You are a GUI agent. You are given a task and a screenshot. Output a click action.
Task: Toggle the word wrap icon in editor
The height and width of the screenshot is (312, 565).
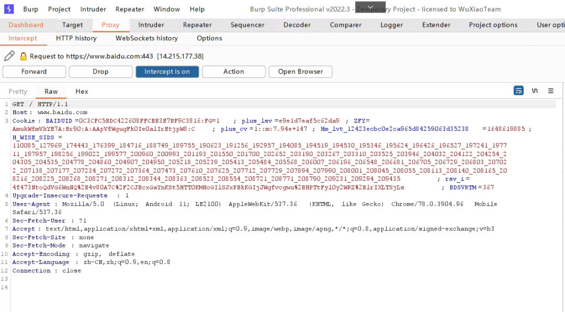518,91
